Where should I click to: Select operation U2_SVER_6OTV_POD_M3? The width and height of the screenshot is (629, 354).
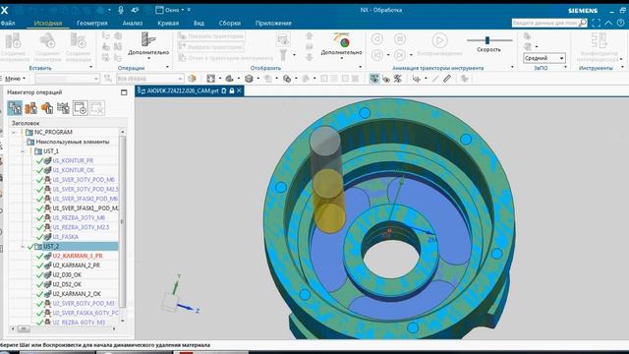tap(84, 304)
